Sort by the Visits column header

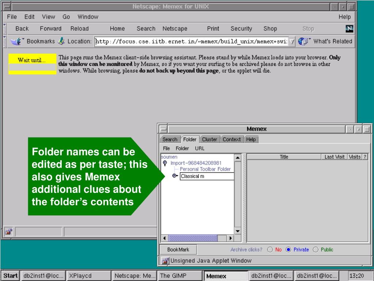point(354,157)
